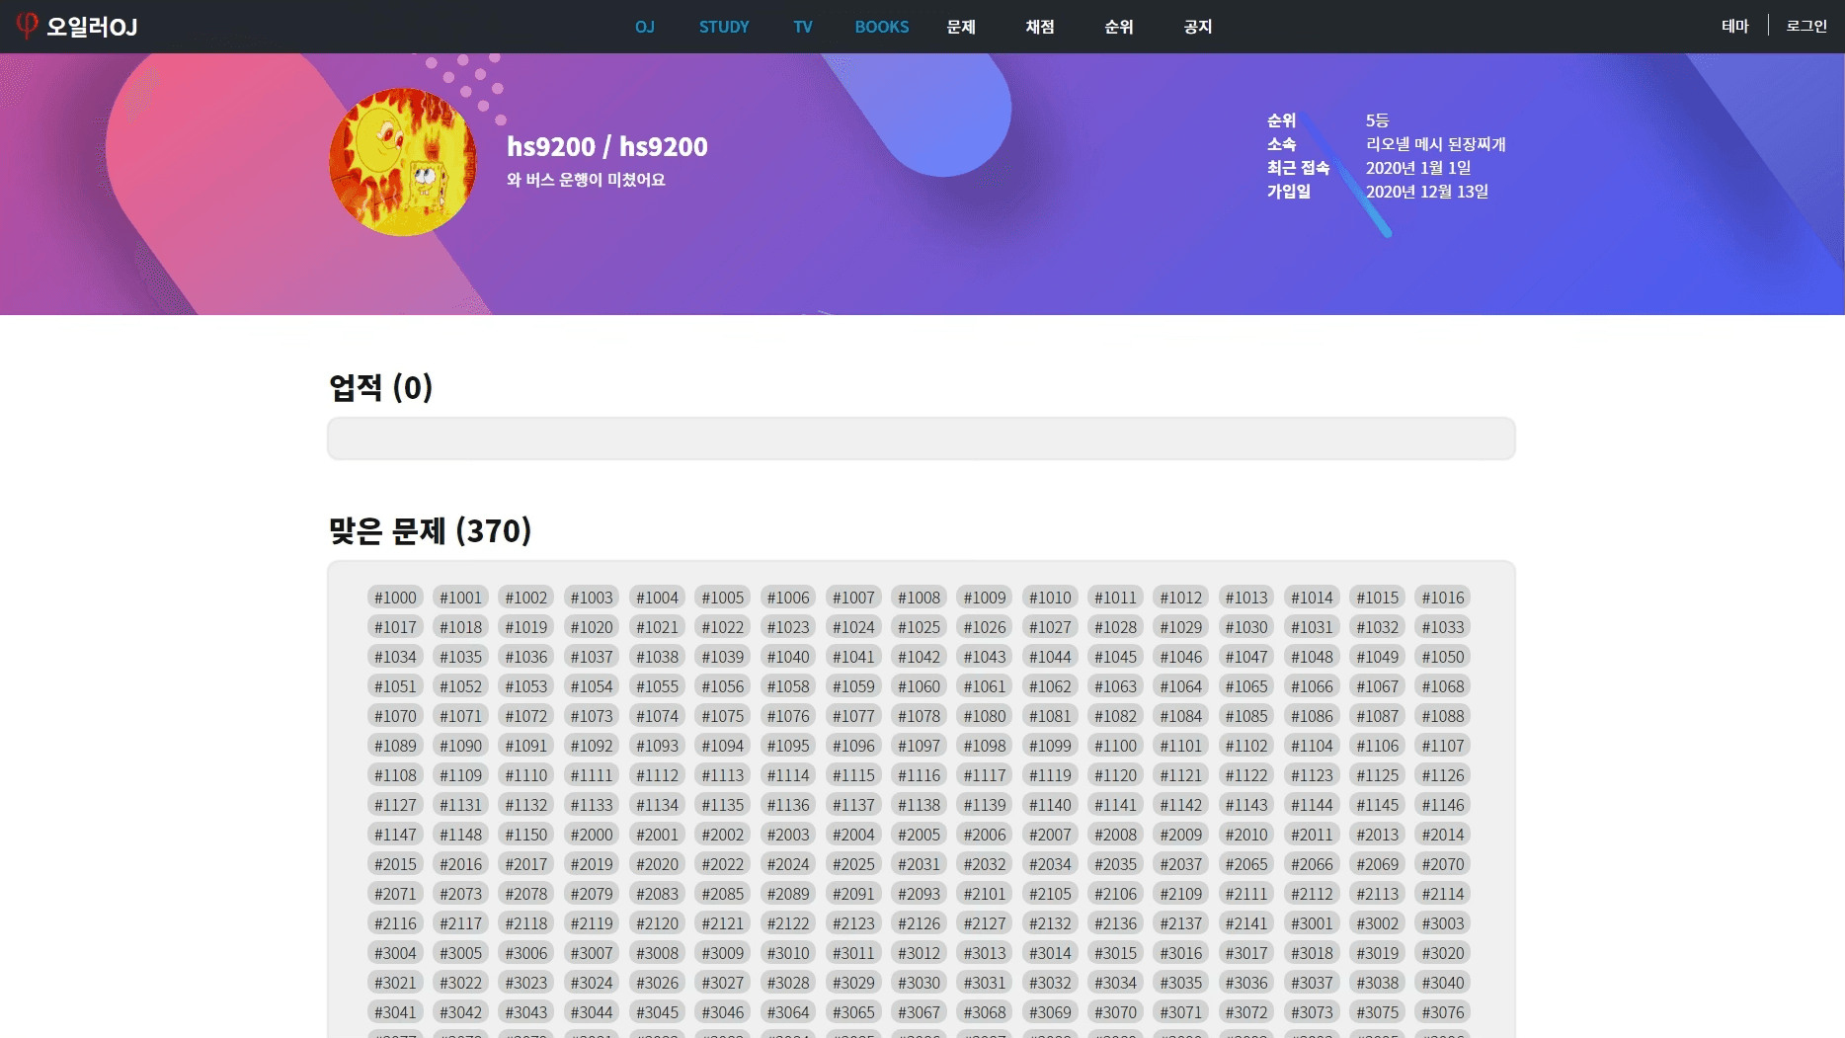
Task: Open problem #1107
Action: click(1443, 746)
